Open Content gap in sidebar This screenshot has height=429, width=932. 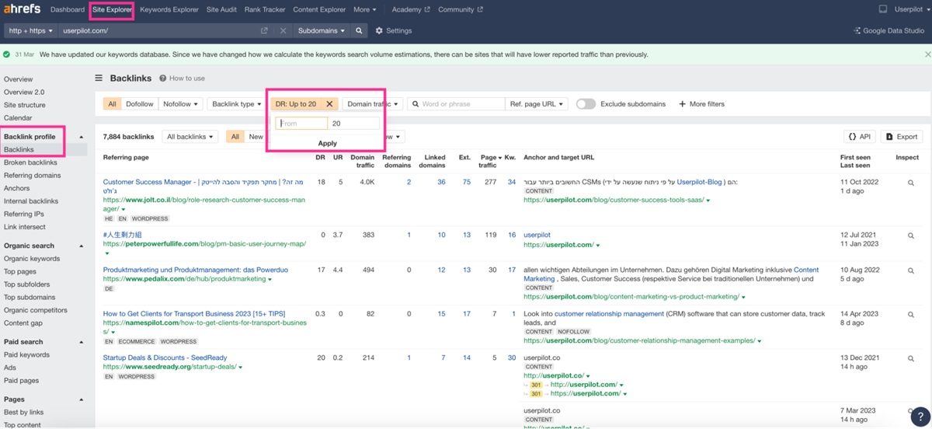pyautogui.click(x=23, y=323)
